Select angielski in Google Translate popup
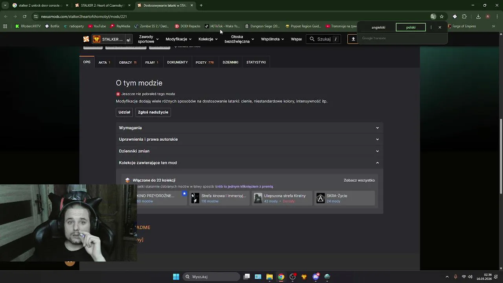503x283 pixels. (378, 27)
